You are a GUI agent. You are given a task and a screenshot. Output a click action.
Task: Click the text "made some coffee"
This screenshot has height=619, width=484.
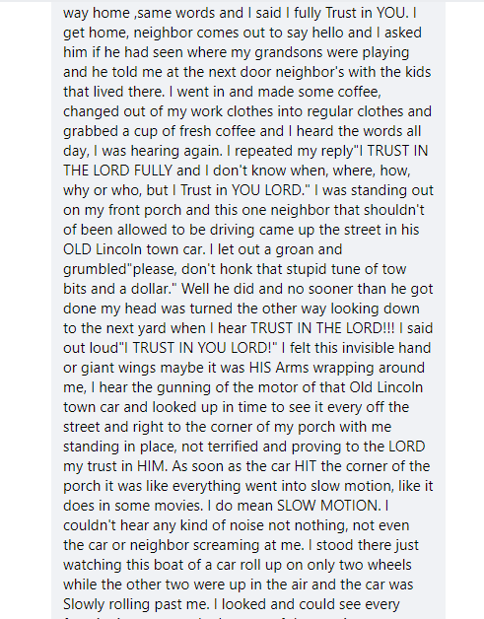pos(319,92)
